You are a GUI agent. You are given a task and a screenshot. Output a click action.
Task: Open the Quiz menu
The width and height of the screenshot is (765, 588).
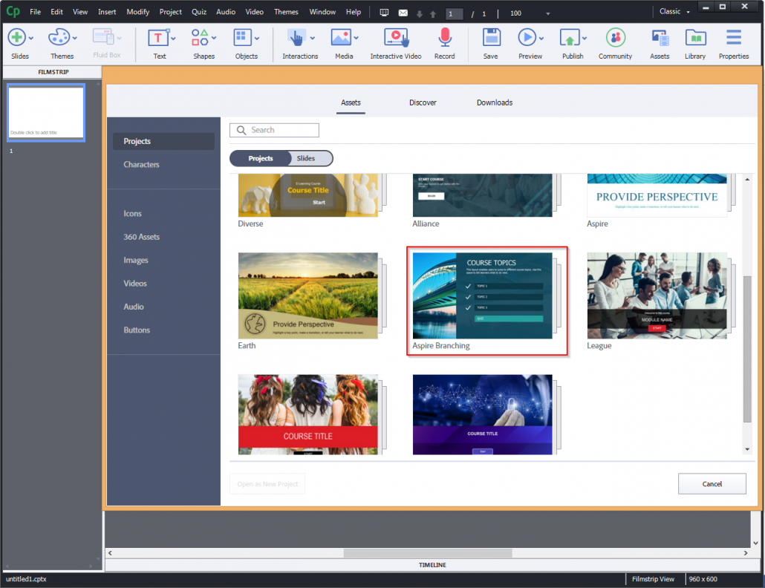coord(198,11)
